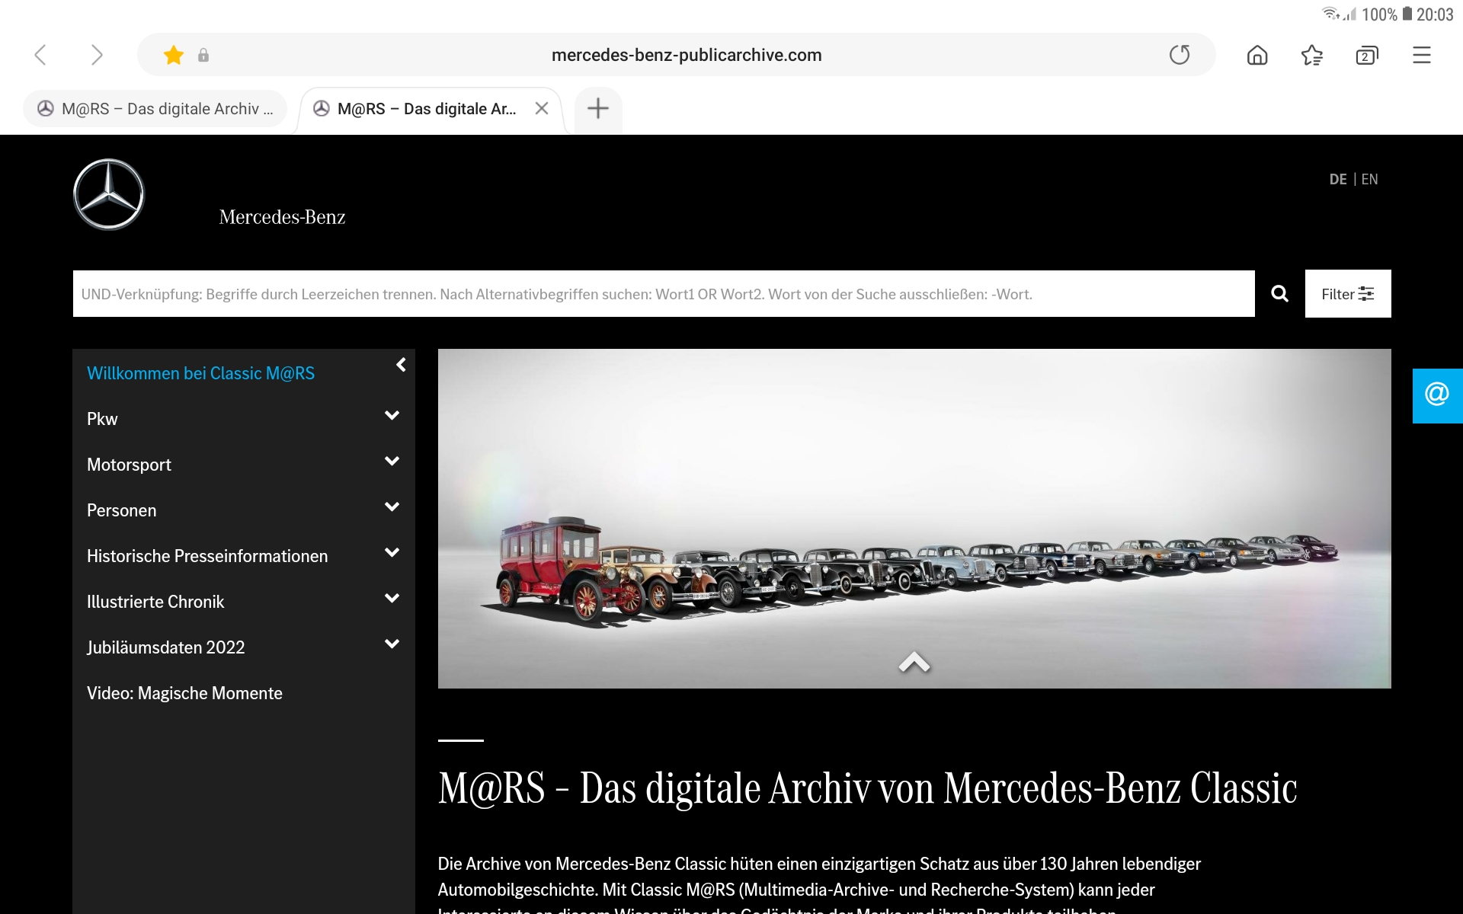Image resolution: width=1463 pixels, height=914 pixels.
Task: Collapse the sidebar with the left chevron
Action: click(x=401, y=365)
